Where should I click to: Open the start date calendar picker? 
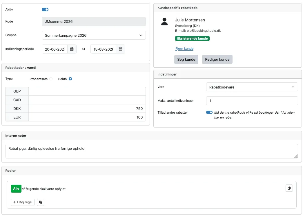(x=72, y=49)
